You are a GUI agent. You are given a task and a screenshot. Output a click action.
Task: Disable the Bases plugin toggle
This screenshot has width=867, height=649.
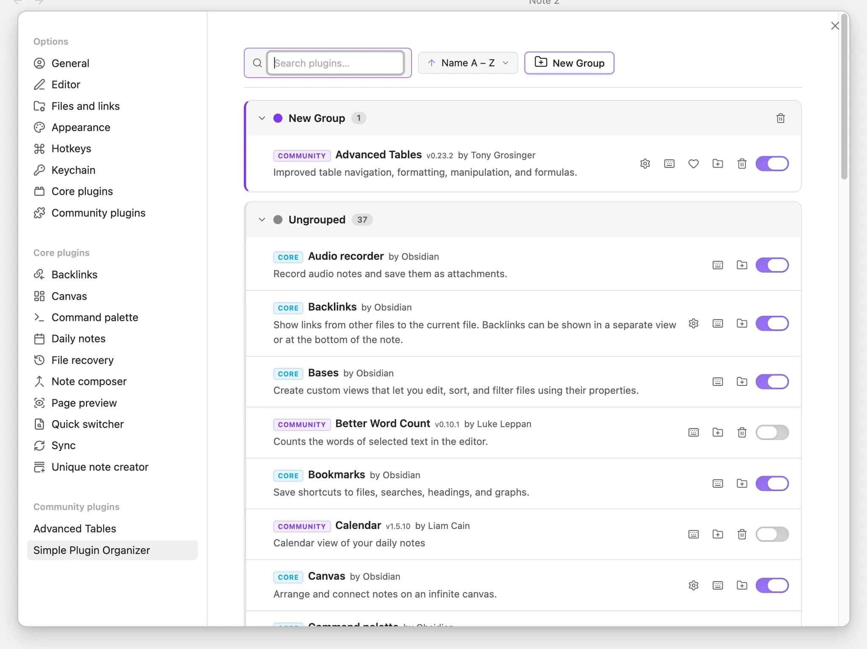tap(772, 382)
